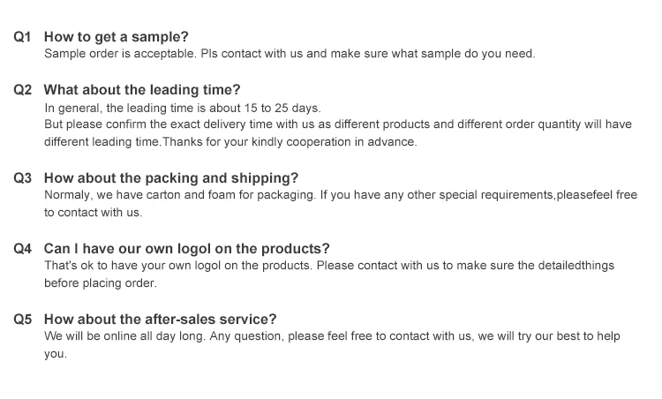This screenshot has width=662, height=399.
Task: Click the line starting "That's ok to have"
Action: [329, 266]
